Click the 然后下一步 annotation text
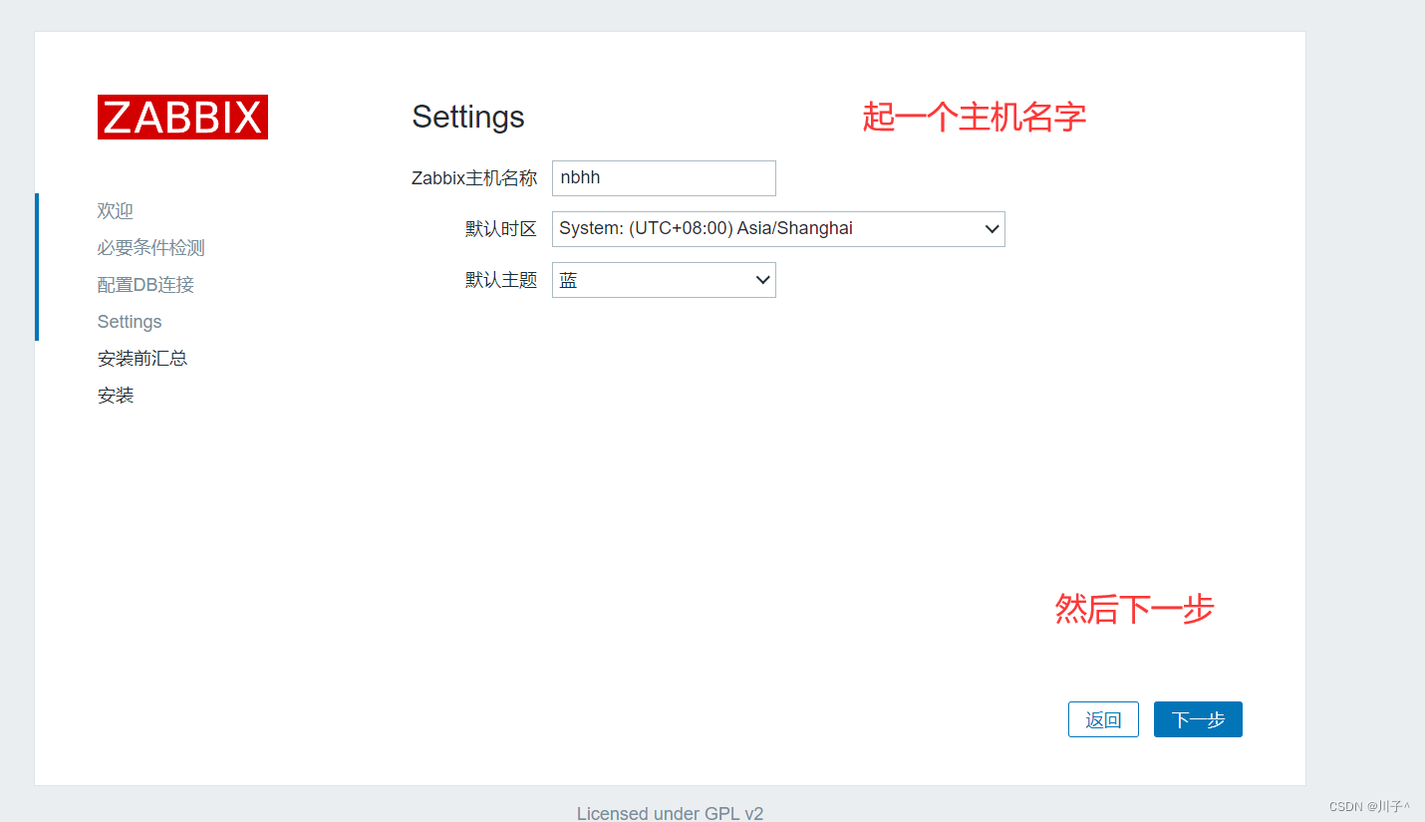The image size is (1425, 822). tap(1134, 610)
